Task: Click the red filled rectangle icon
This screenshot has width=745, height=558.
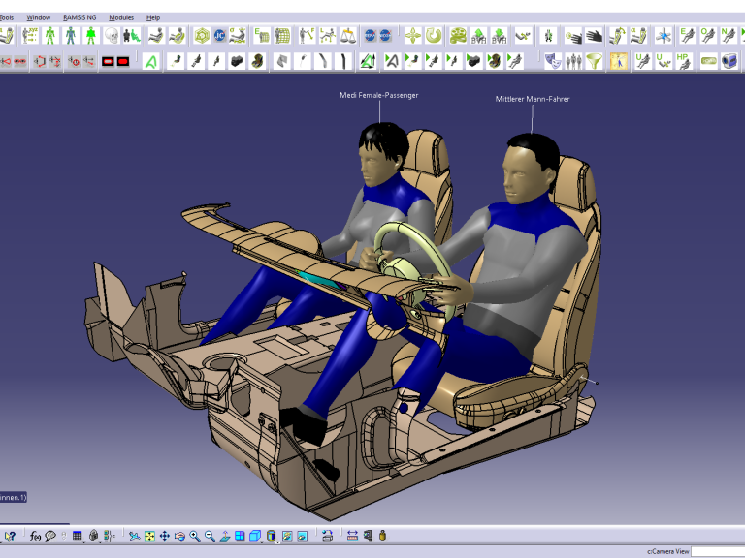Action: (x=123, y=61)
